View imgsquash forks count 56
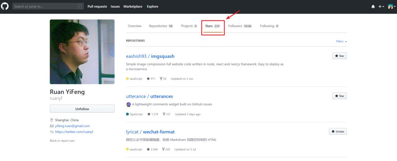397x161 pixels. point(163,79)
